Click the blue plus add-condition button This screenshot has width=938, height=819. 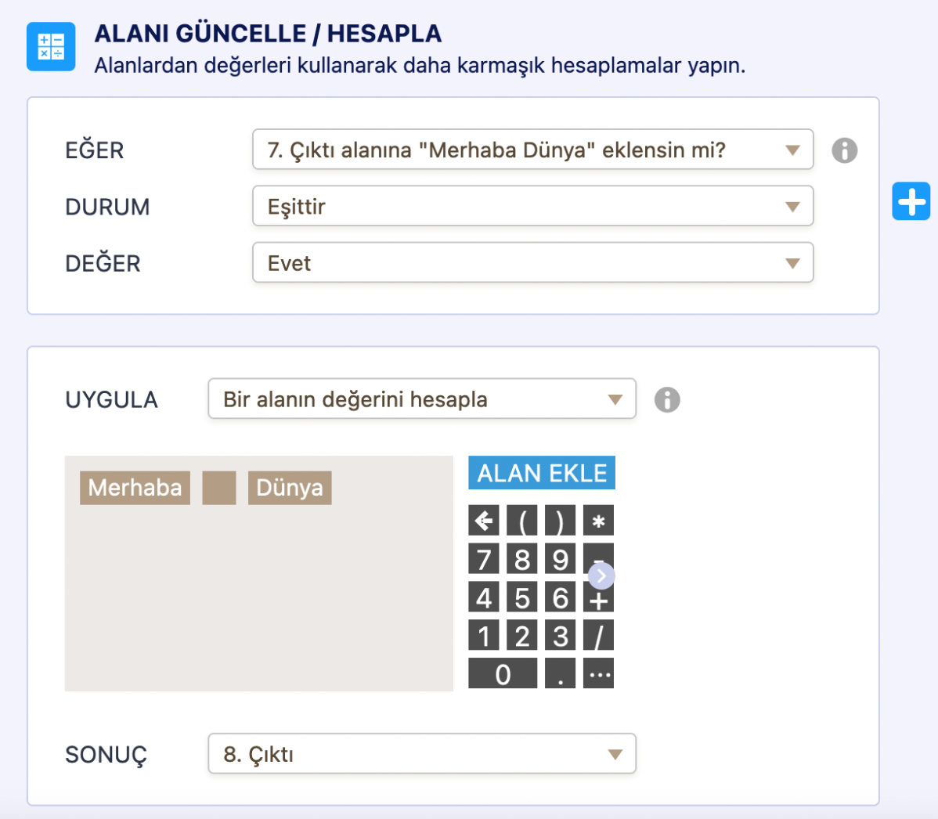coord(911,201)
